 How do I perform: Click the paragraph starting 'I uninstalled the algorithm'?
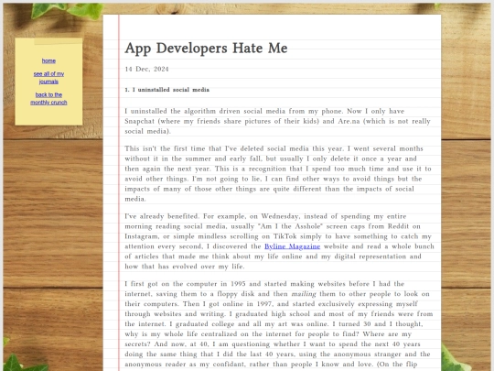277,121
